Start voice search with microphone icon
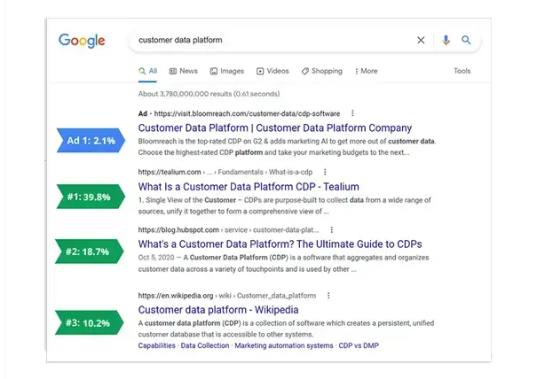537x379 pixels. pos(446,40)
